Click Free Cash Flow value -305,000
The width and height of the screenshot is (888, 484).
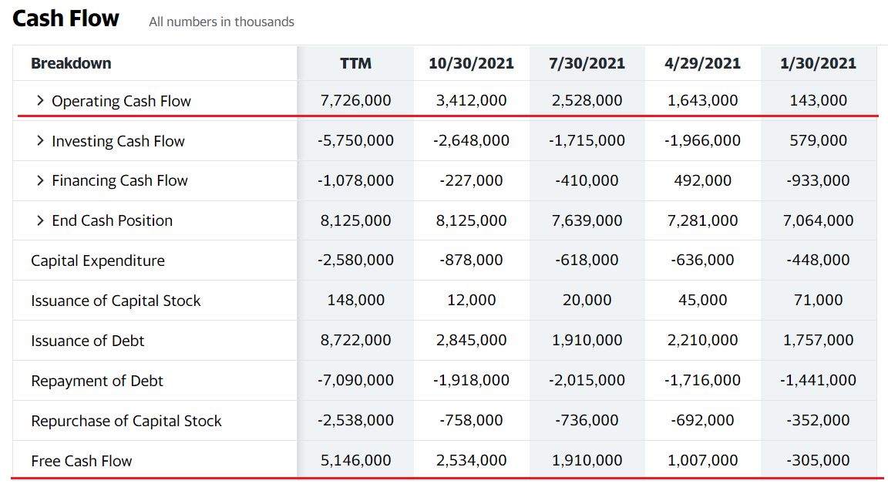[818, 461]
